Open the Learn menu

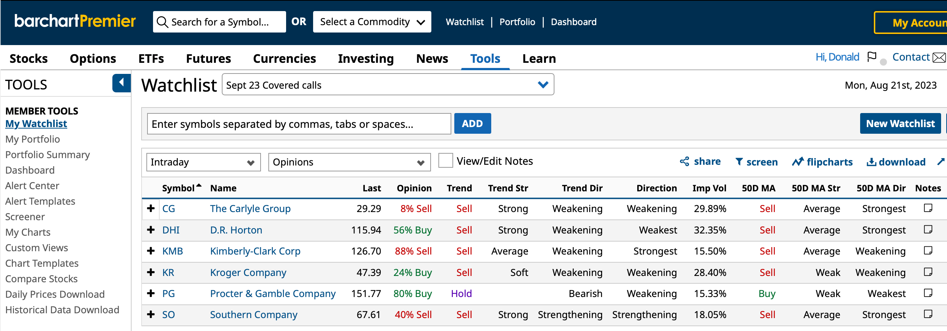pos(539,58)
